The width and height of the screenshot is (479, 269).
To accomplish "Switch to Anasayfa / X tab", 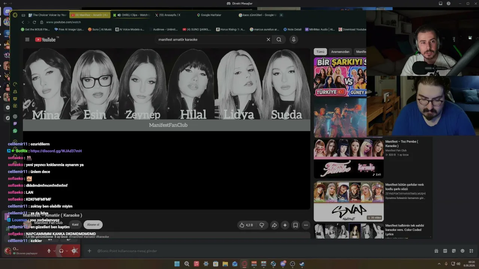I will pyautogui.click(x=168, y=15).
